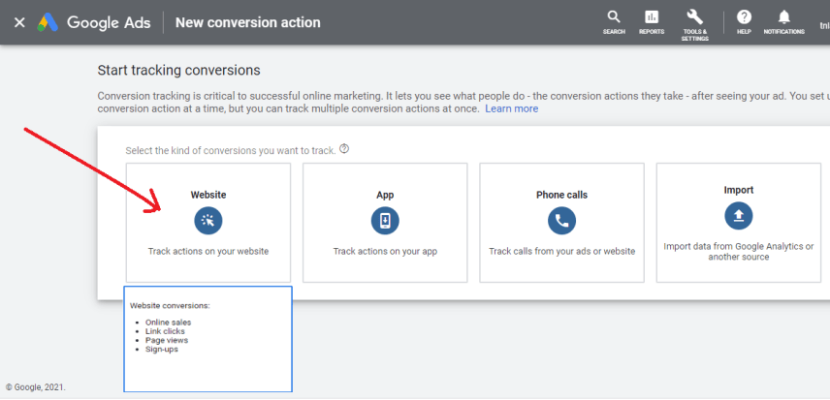This screenshot has width=830, height=400.
Task: Select the 'Track actions on your app' text
Action: coord(385,251)
